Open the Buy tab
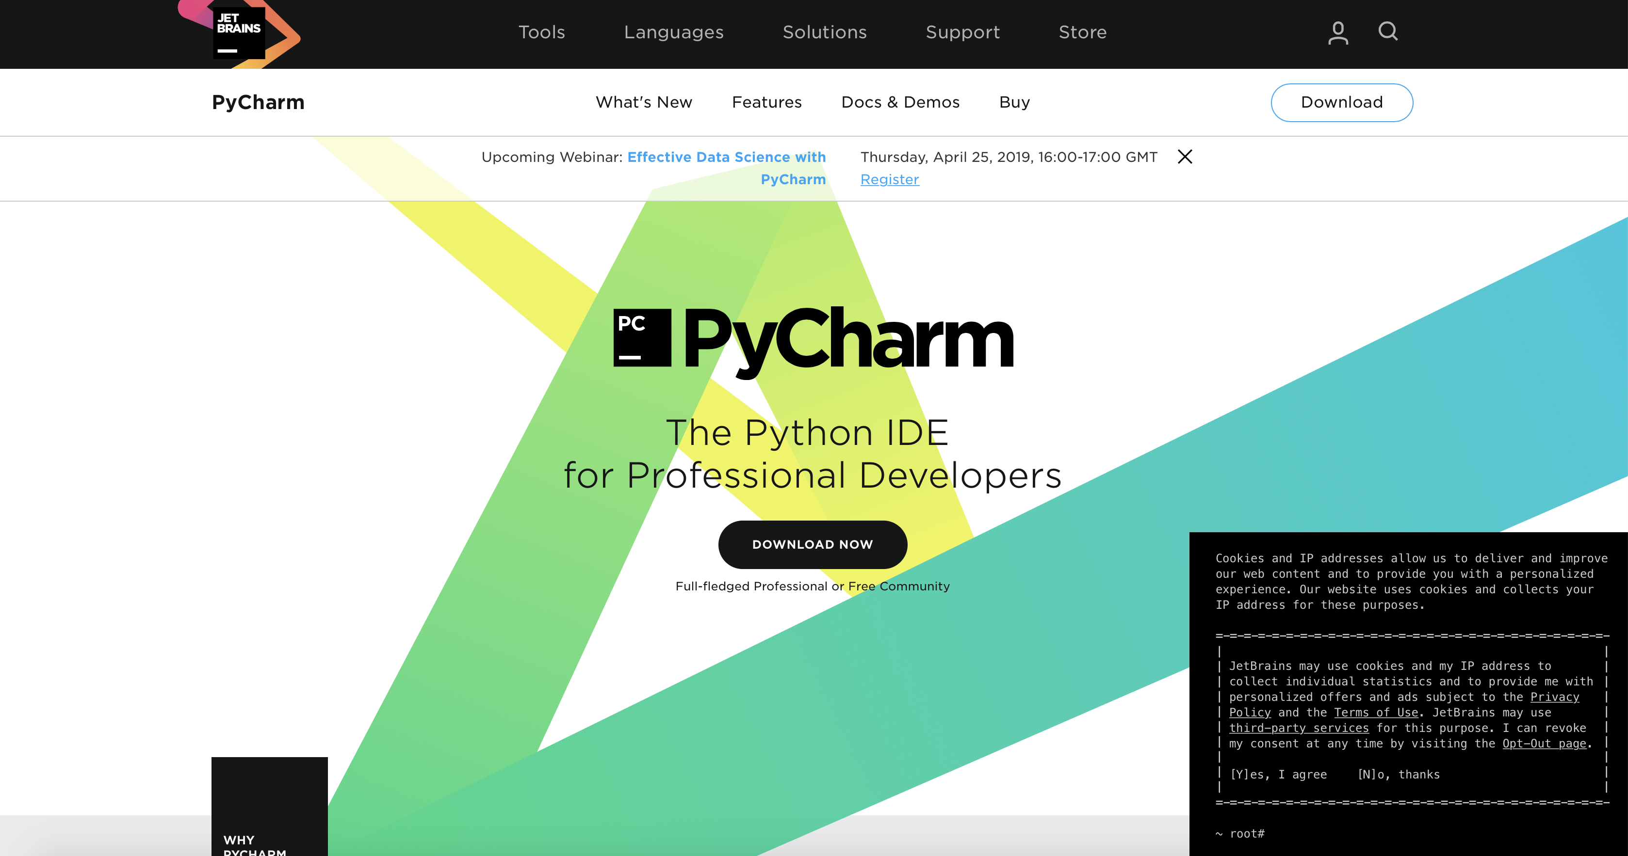Viewport: 1628px width, 856px height. point(1014,102)
